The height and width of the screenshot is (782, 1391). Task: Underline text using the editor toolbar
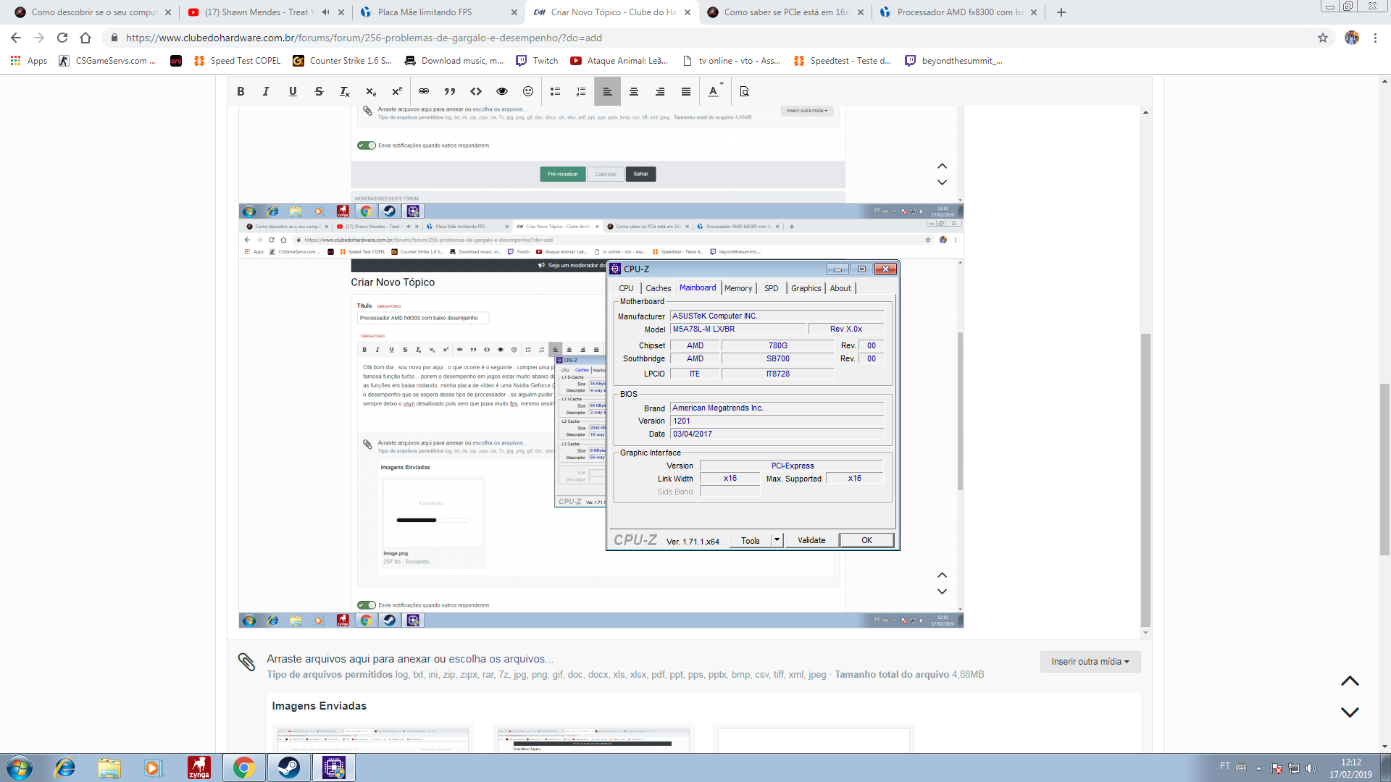(x=293, y=91)
